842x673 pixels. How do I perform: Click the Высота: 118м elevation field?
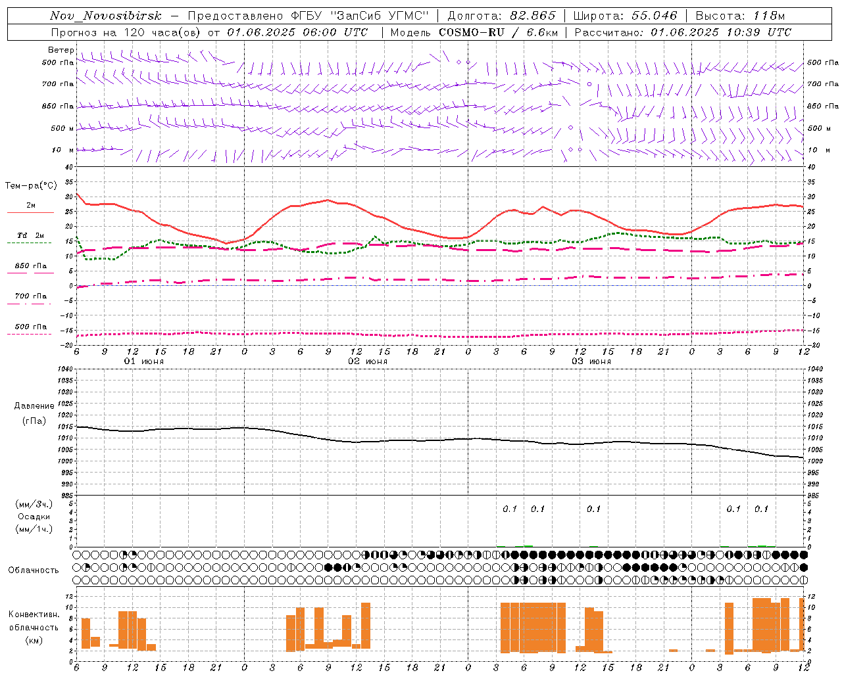740,16
